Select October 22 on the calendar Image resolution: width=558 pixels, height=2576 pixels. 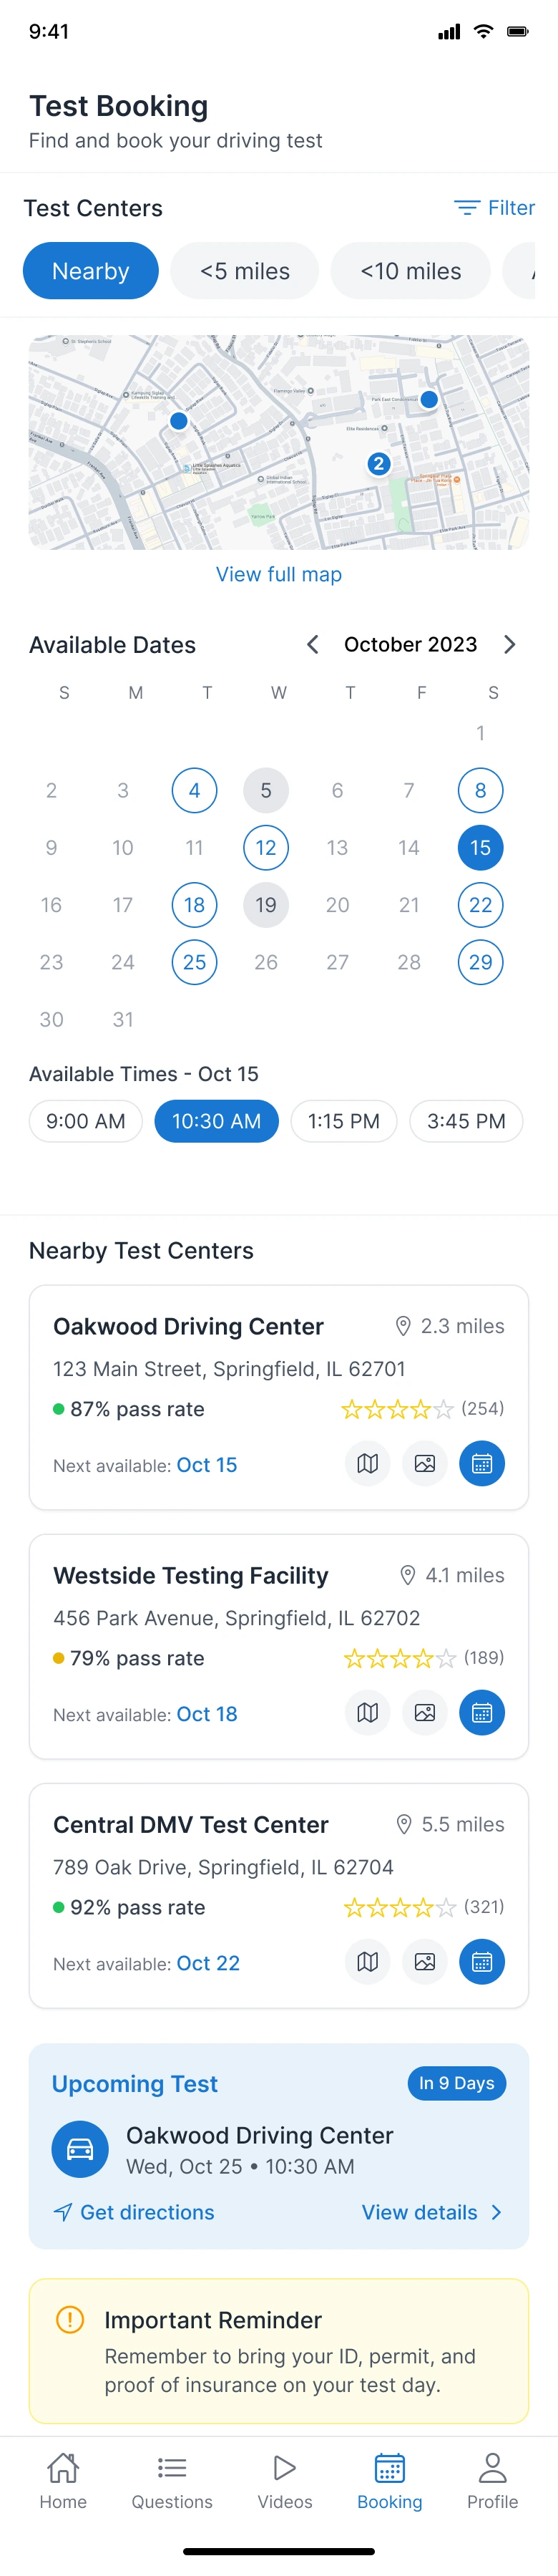tap(481, 905)
